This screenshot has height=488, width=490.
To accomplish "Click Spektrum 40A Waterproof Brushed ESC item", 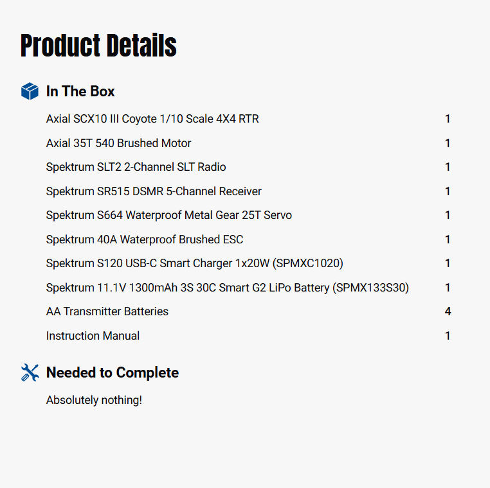I will (x=145, y=240).
